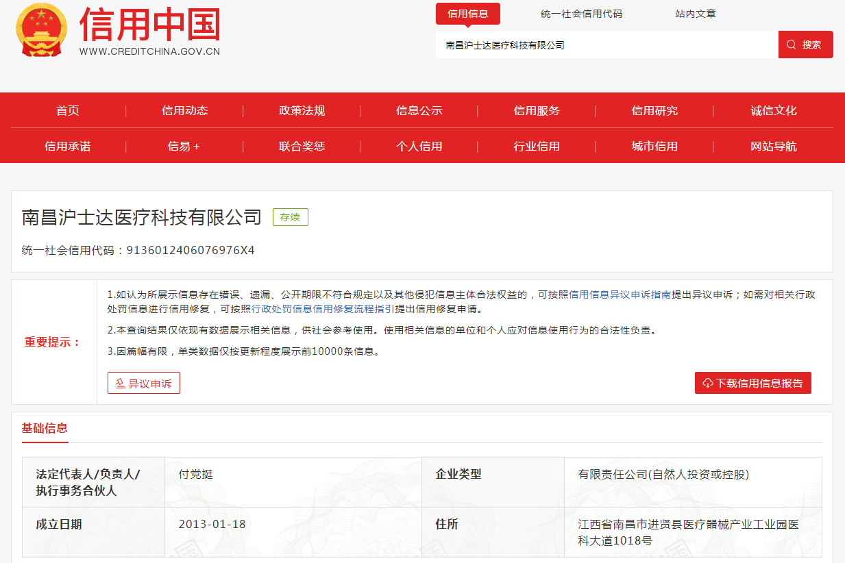Image resolution: width=845 pixels, height=563 pixels.
Task: Switch to 统一社会信用代码 search tab
Action: [581, 14]
